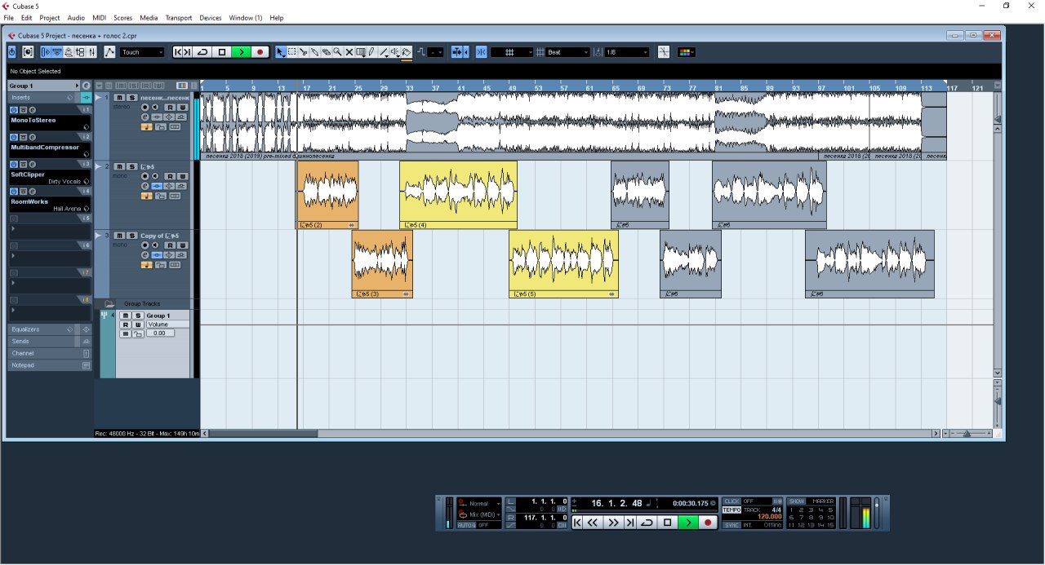Screen dimensions: 1045x565
Task: Select the Line tool
Action: [x=383, y=52]
